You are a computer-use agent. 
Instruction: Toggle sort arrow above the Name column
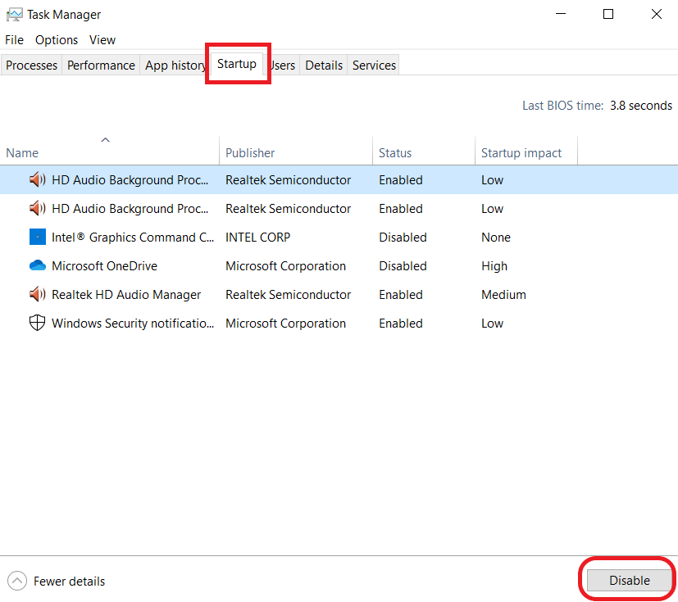(x=105, y=139)
